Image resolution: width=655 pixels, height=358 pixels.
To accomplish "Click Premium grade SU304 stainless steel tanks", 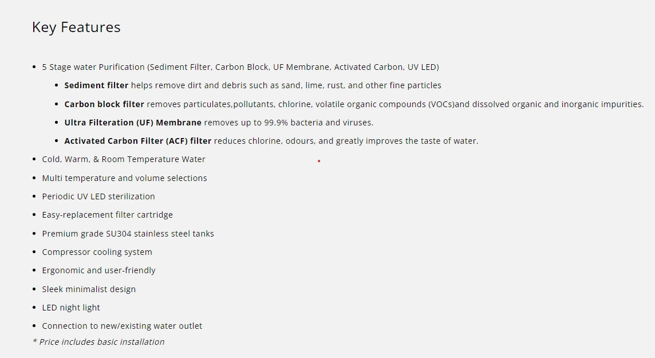I will point(128,234).
